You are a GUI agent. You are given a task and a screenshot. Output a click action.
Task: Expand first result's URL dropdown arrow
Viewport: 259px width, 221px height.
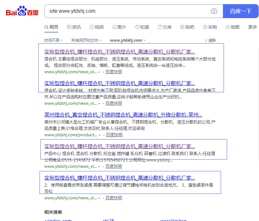point(99,72)
